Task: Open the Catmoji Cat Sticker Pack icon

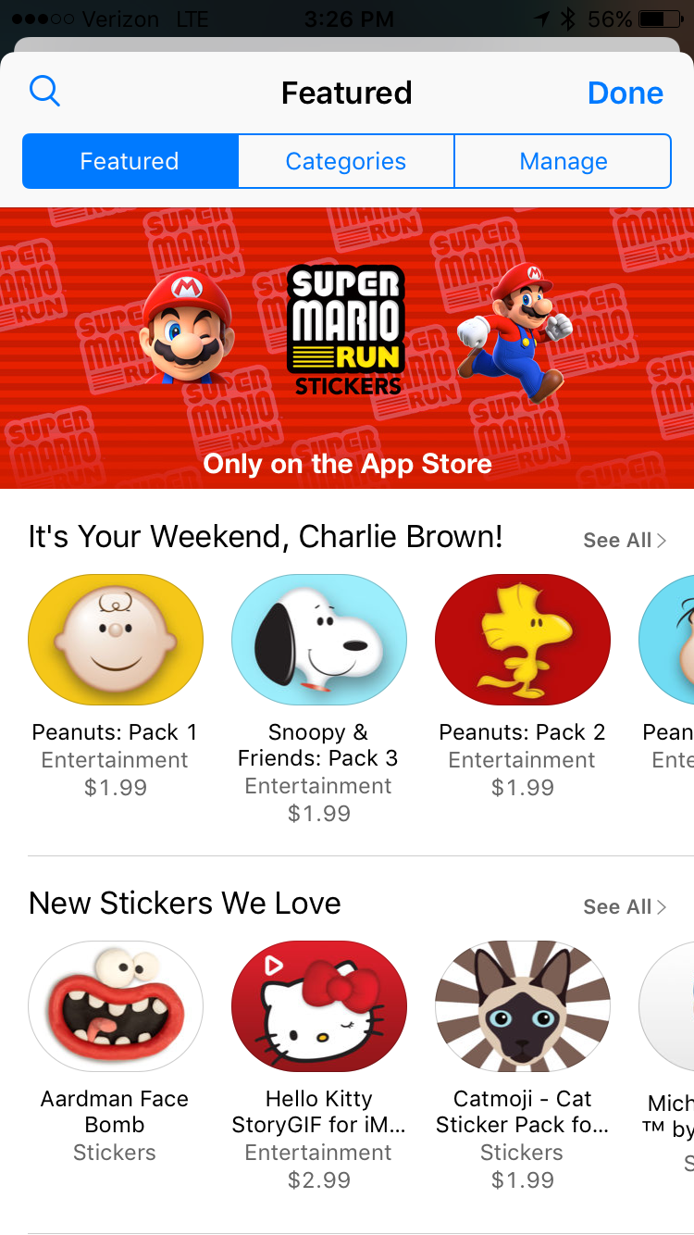Action: [x=523, y=1006]
